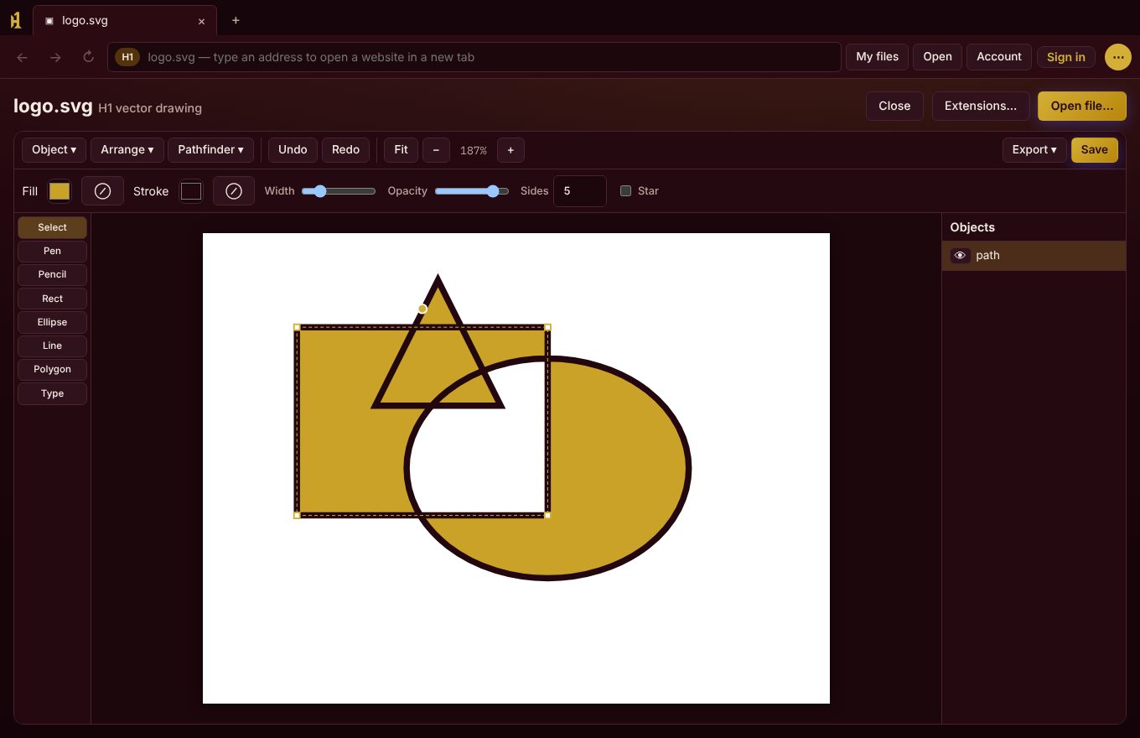This screenshot has width=1140, height=738.
Task: Zoom out with the minus button
Action: click(x=436, y=150)
